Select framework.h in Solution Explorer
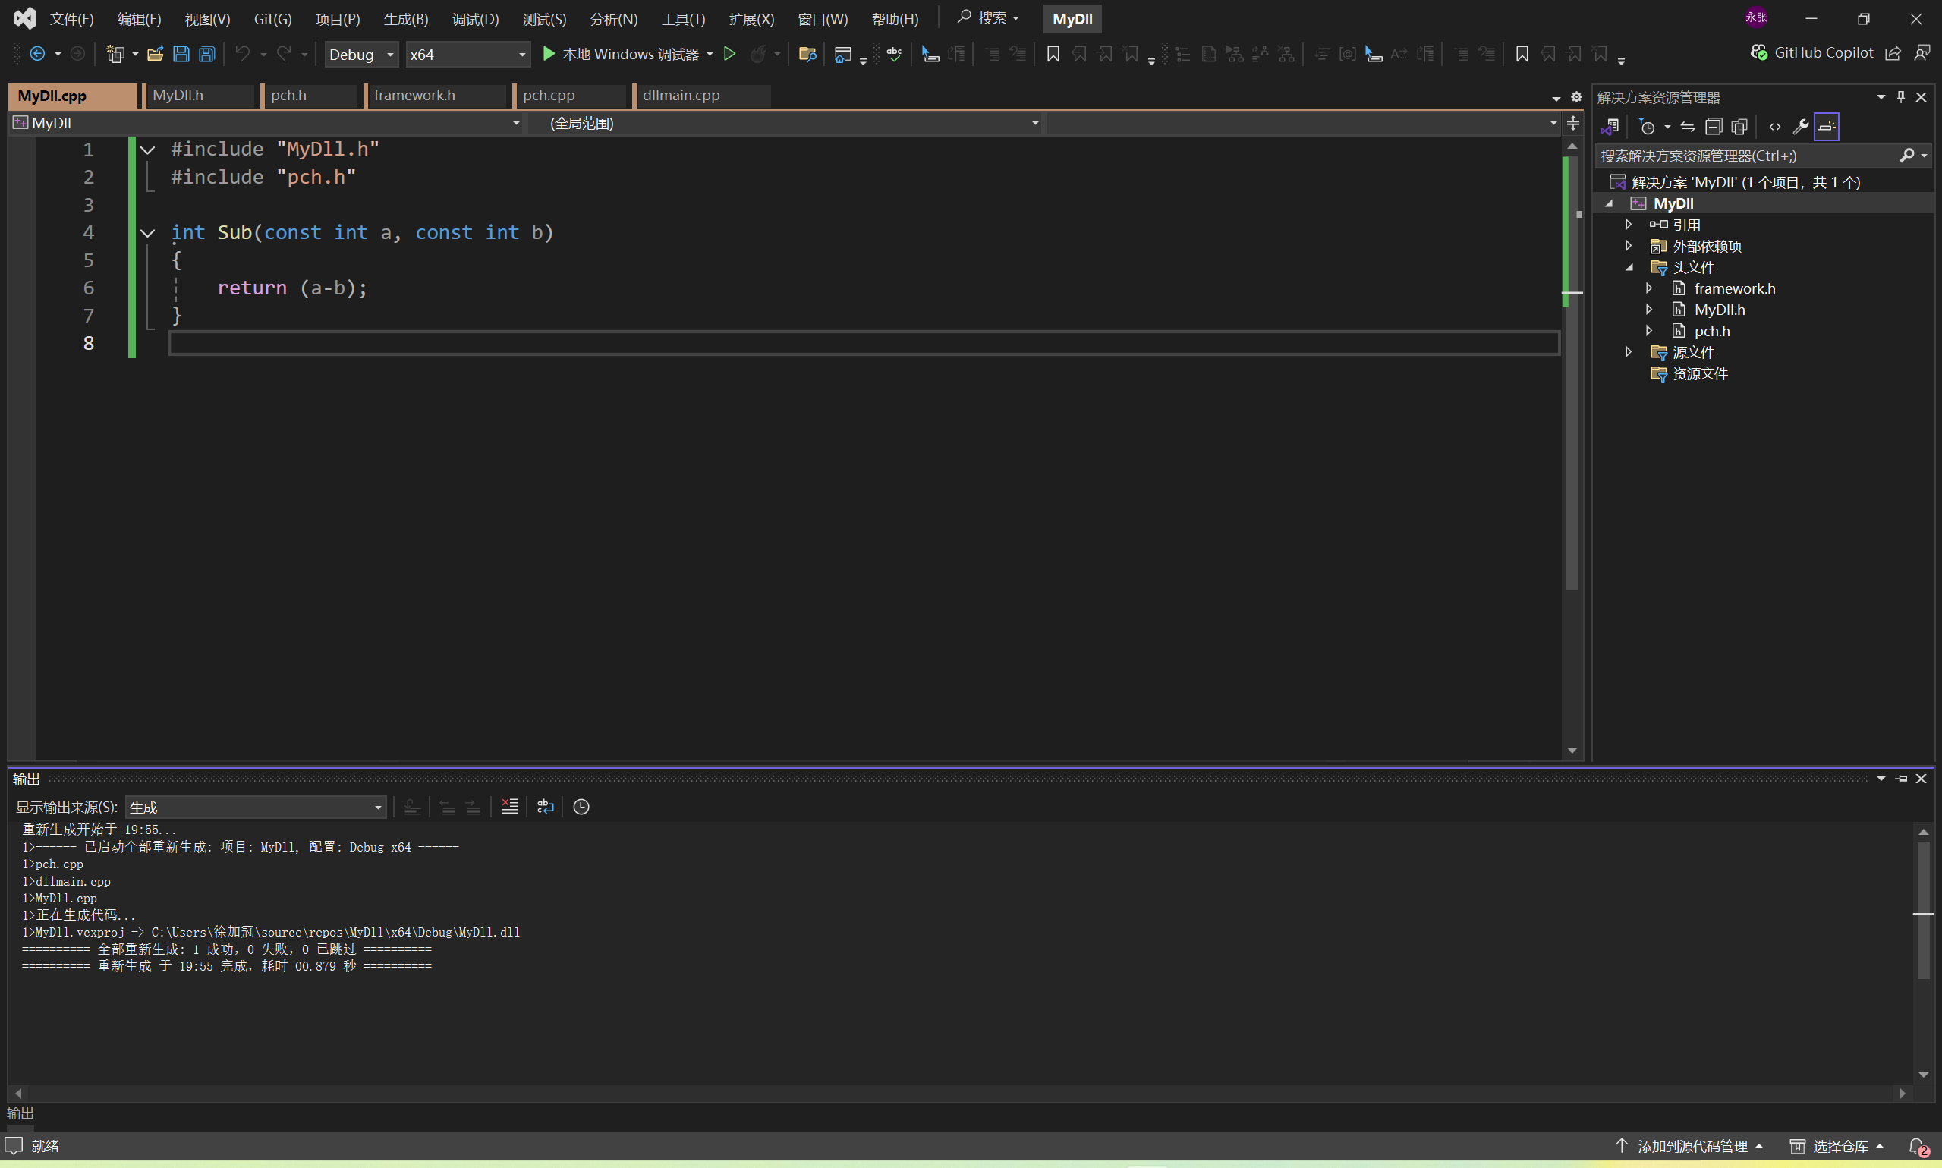The image size is (1942, 1168). coord(1734,289)
